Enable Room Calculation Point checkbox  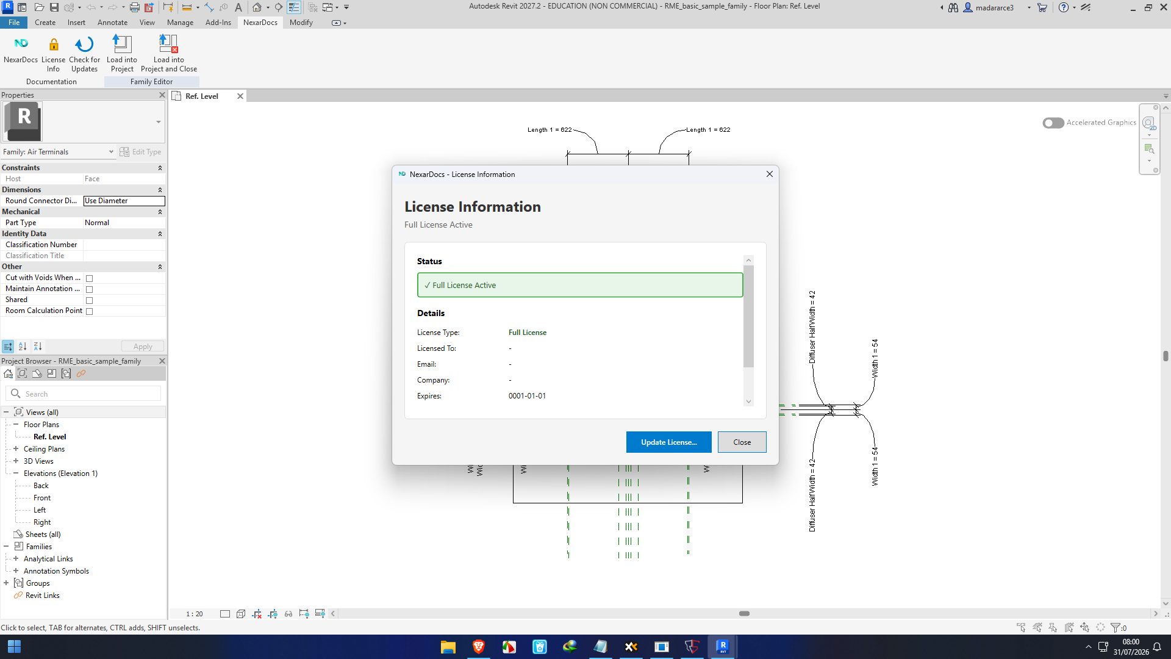[x=90, y=311]
